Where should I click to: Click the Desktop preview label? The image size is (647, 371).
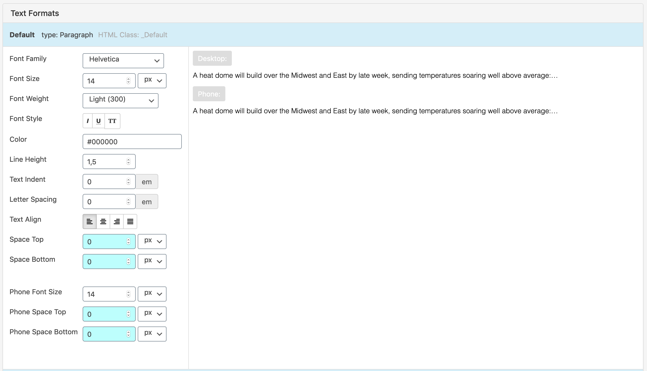212,58
